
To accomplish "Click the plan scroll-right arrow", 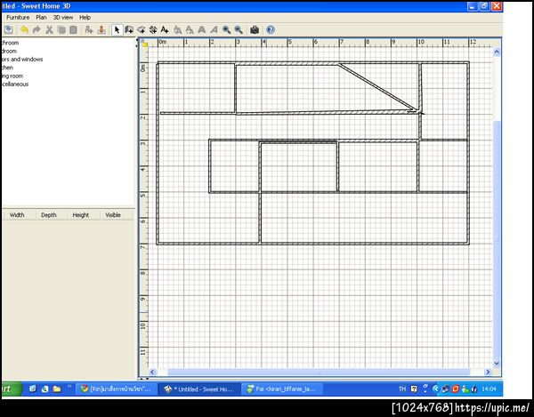I will pyautogui.click(x=488, y=373).
